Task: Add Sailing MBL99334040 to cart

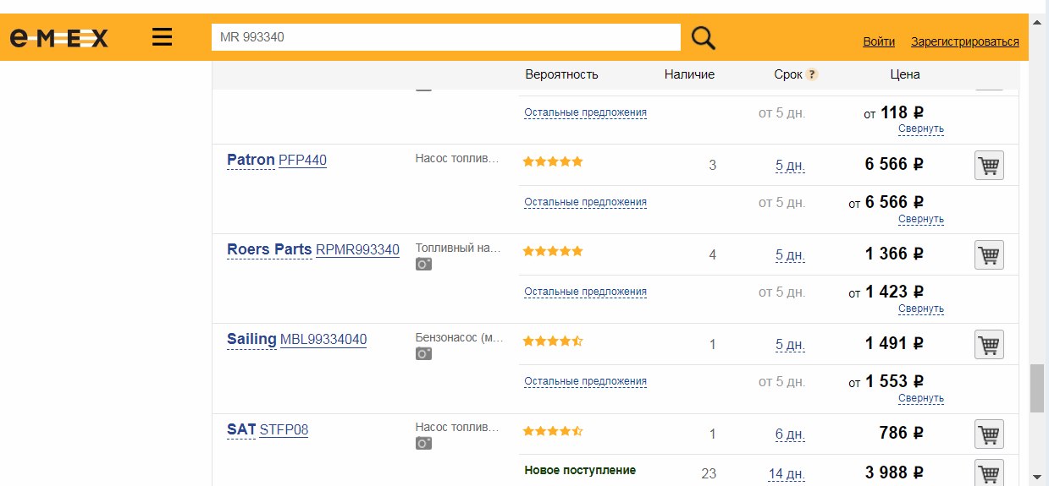Action: pyautogui.click(x=989, y=345)
